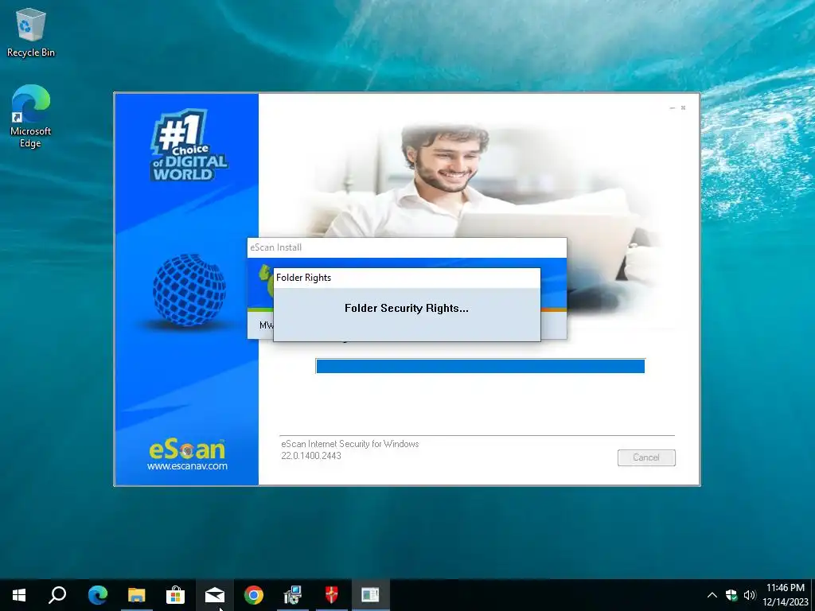Click eScan Internet Security for Windows text
Image resolution: width=815 pixels, height=611 pixels.
tap(350, 444)
